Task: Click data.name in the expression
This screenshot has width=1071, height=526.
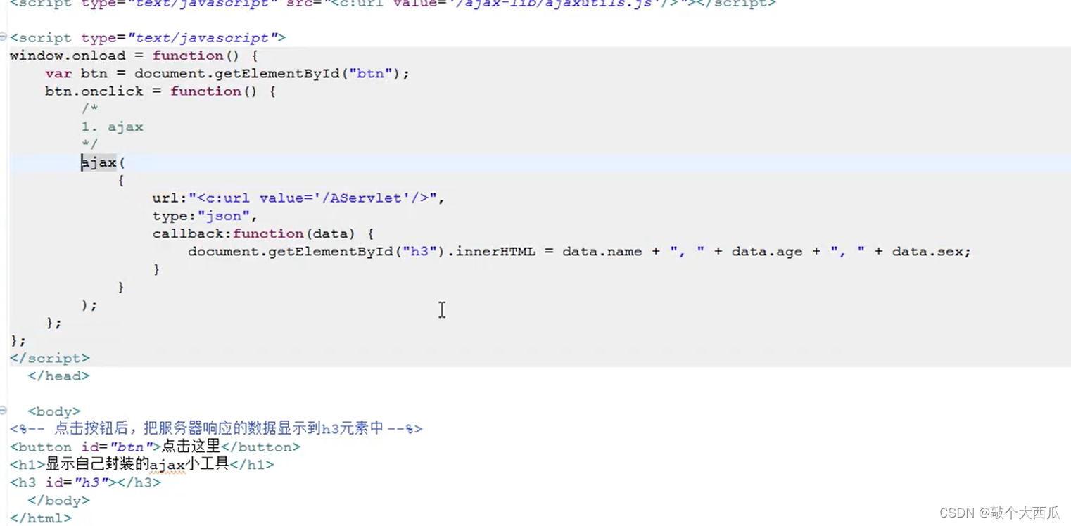Action: 602,251
